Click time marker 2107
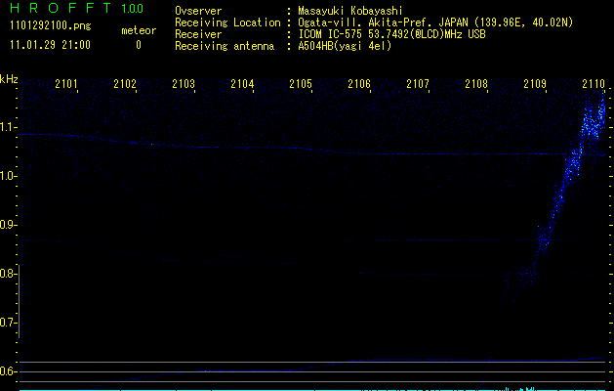614x391 pixels. (x=418, y=83)
